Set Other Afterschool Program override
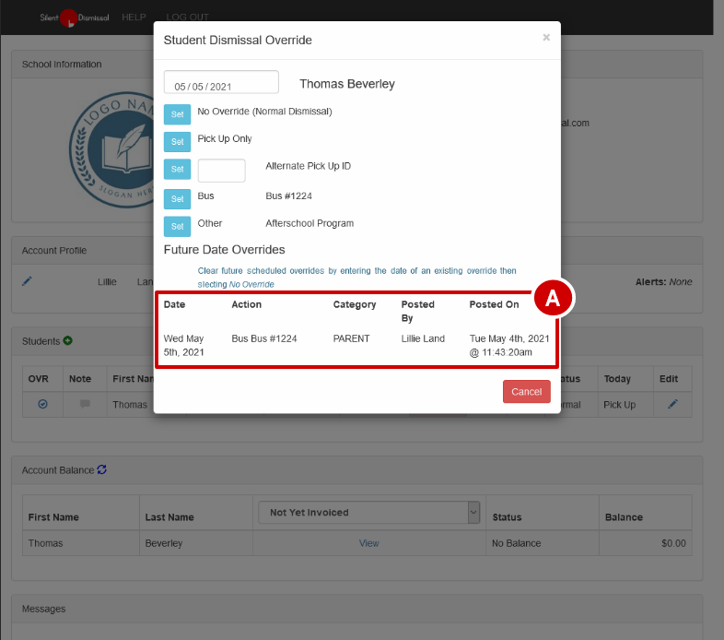This screenshot has height=640, width=724. (x=177, y=226)
